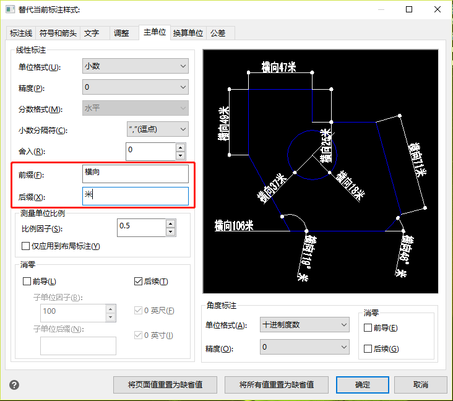This screenshot has width=453, height=401.
Task: Open the 调整 tab
Action: coord(124,33)
